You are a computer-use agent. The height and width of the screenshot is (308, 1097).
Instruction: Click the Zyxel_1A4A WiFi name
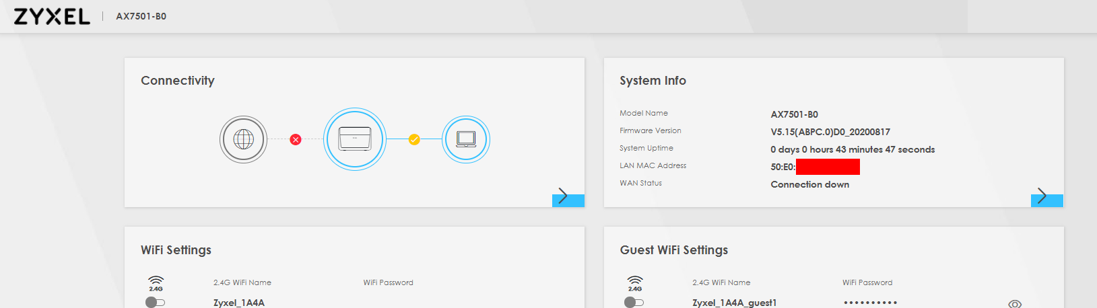point(239,303)
